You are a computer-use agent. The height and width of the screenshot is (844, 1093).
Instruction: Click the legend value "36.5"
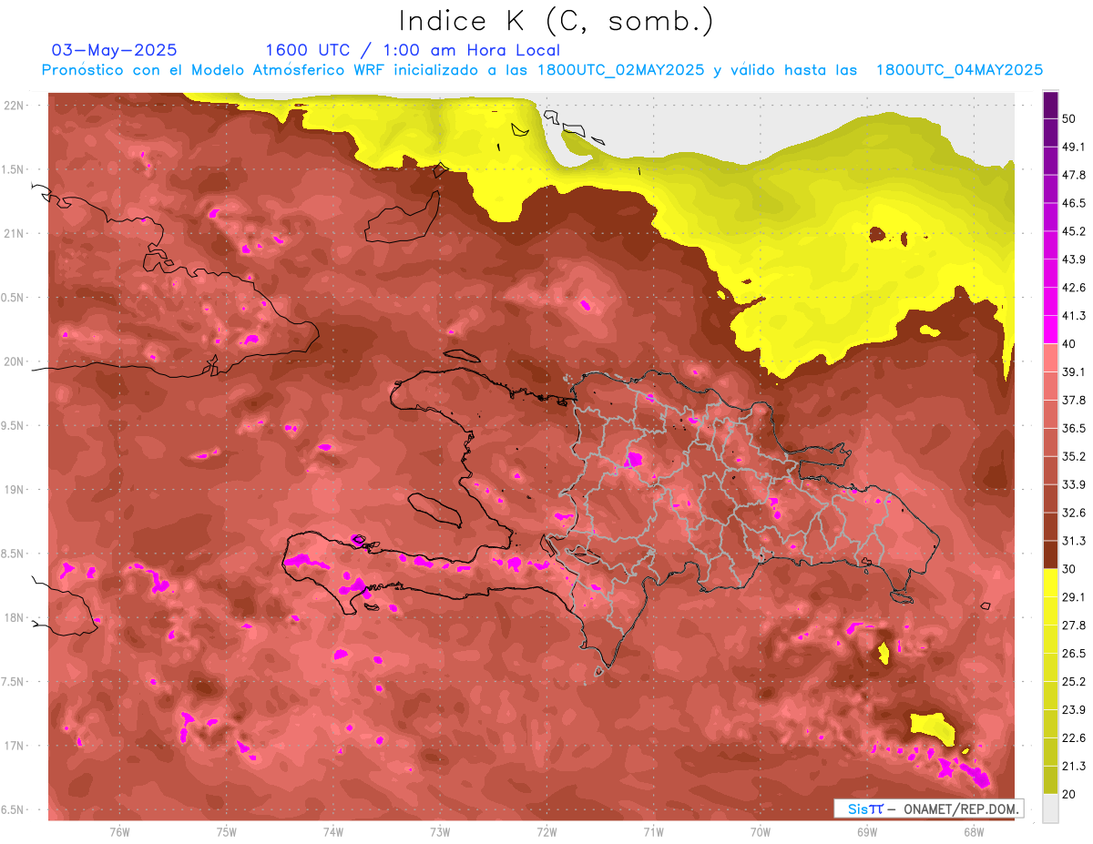tap(1075, 428)
